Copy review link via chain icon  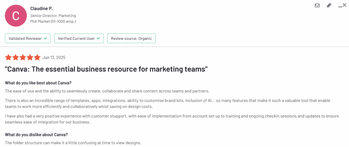(x=329, y=5)
